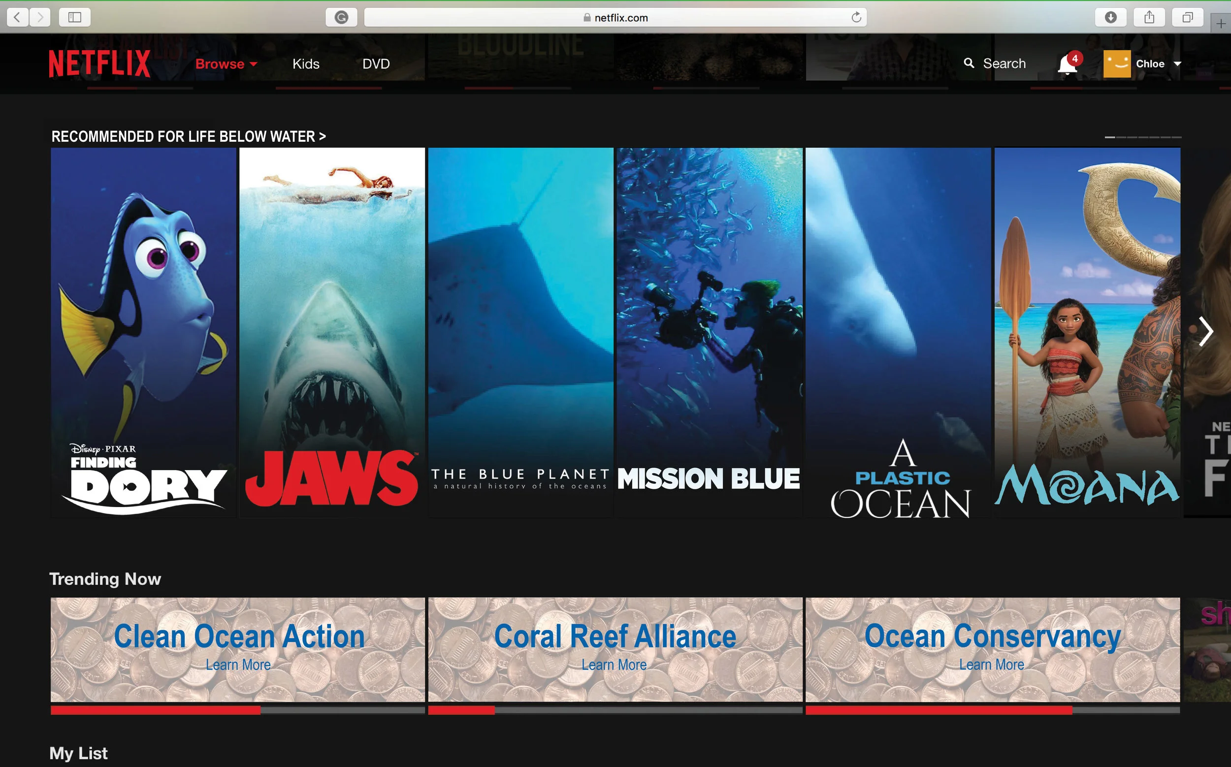Image resolution: width=1231 pixels, height=767 pixels.
Task: Click the Clean Ocean Action progress bar
Action: point(238,710)
